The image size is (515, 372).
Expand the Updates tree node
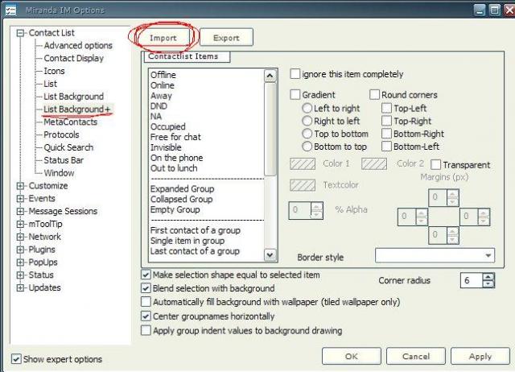click(20, 288)
